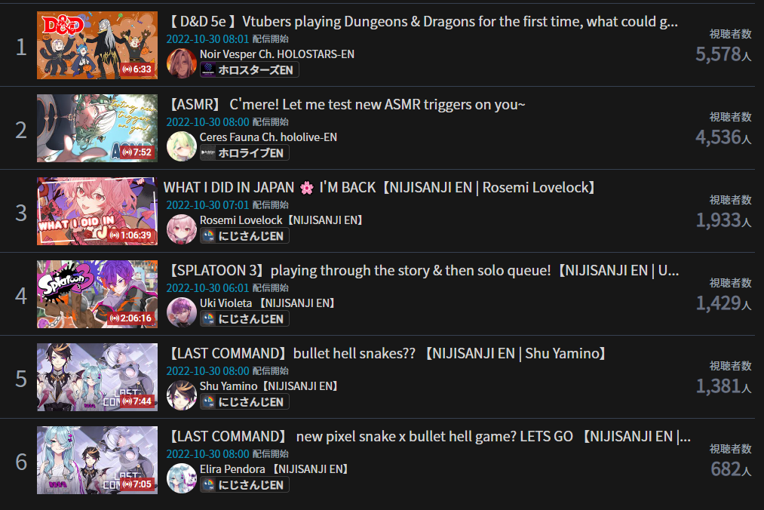This screenshot has height=510, width=764.
Task: Open Ceres Fauna's channel avatar
Action: pos(182,146)
